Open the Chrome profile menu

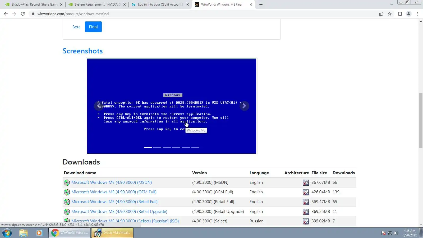coord(409,14)
